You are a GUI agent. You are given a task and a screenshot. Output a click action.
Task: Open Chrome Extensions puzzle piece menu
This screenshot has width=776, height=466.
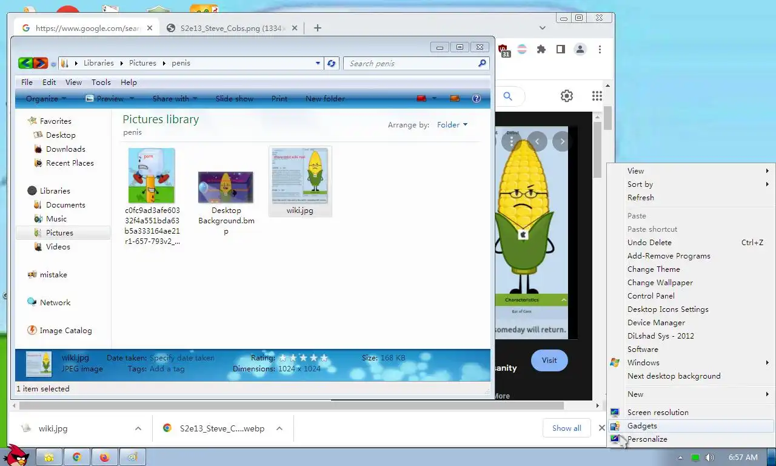(541, 49)
